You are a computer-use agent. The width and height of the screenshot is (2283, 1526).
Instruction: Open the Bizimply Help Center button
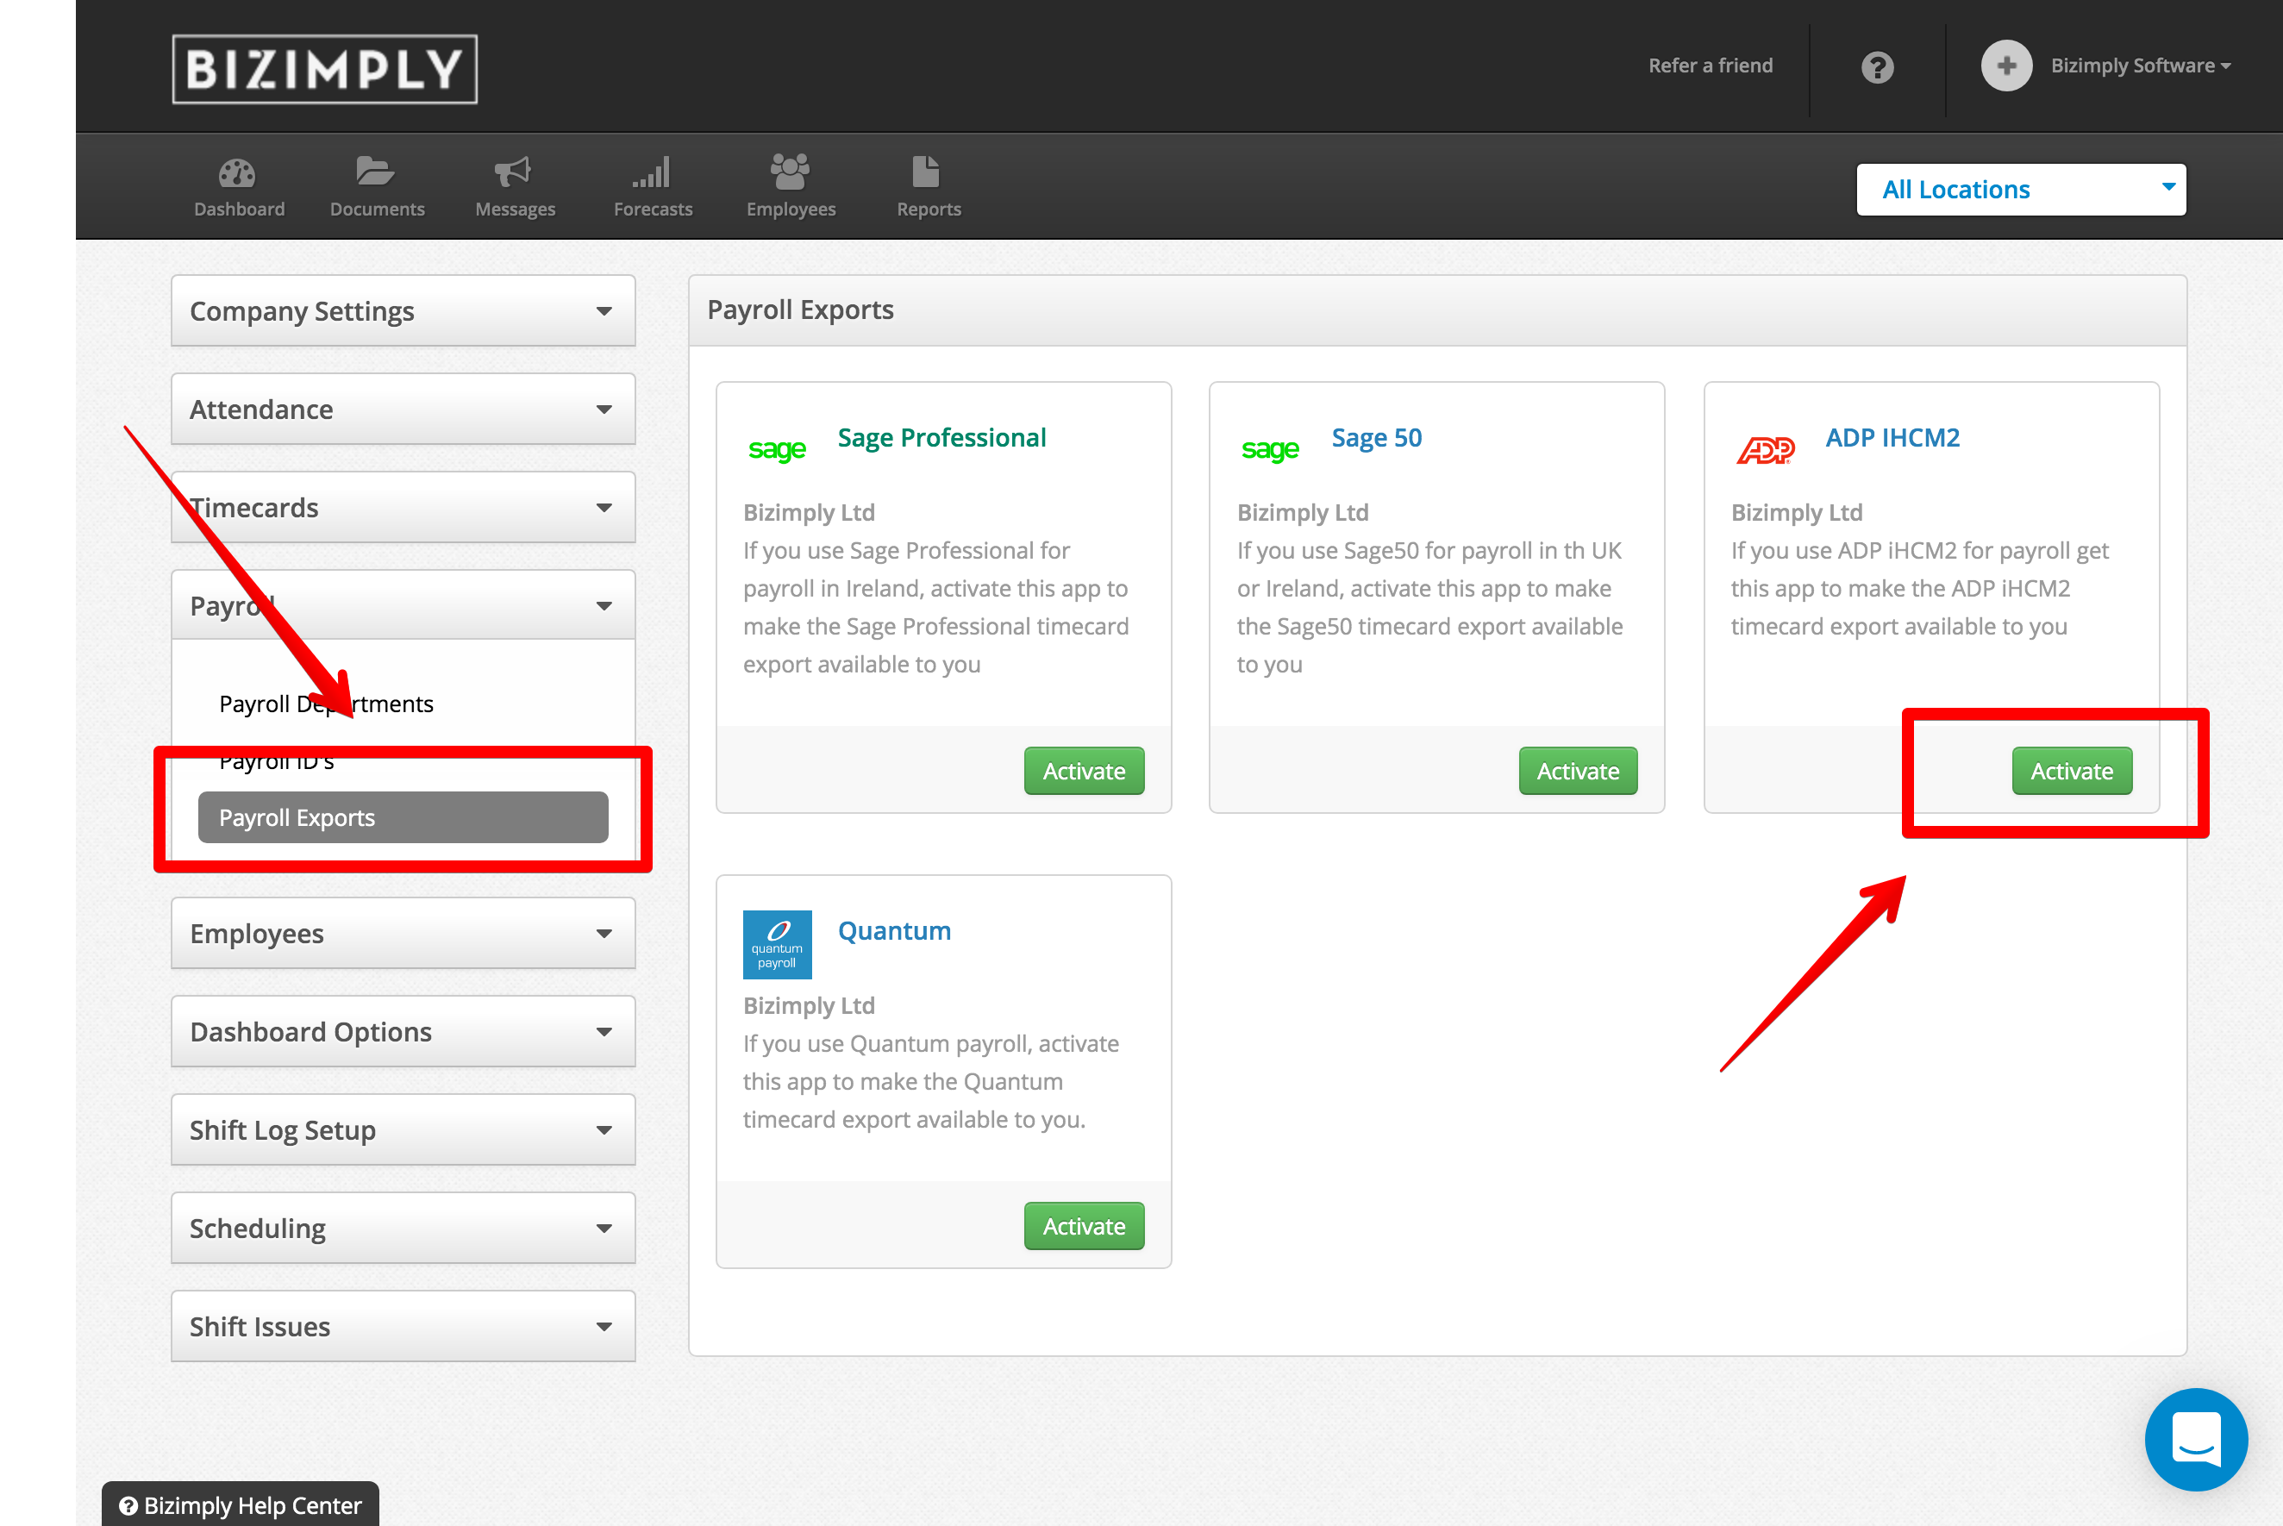point(241,1504)
